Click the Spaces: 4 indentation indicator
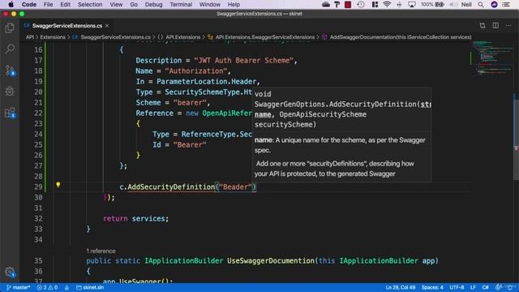Image resolution: width=519 pixels, height=292 pixels. (x=432, y=287)
